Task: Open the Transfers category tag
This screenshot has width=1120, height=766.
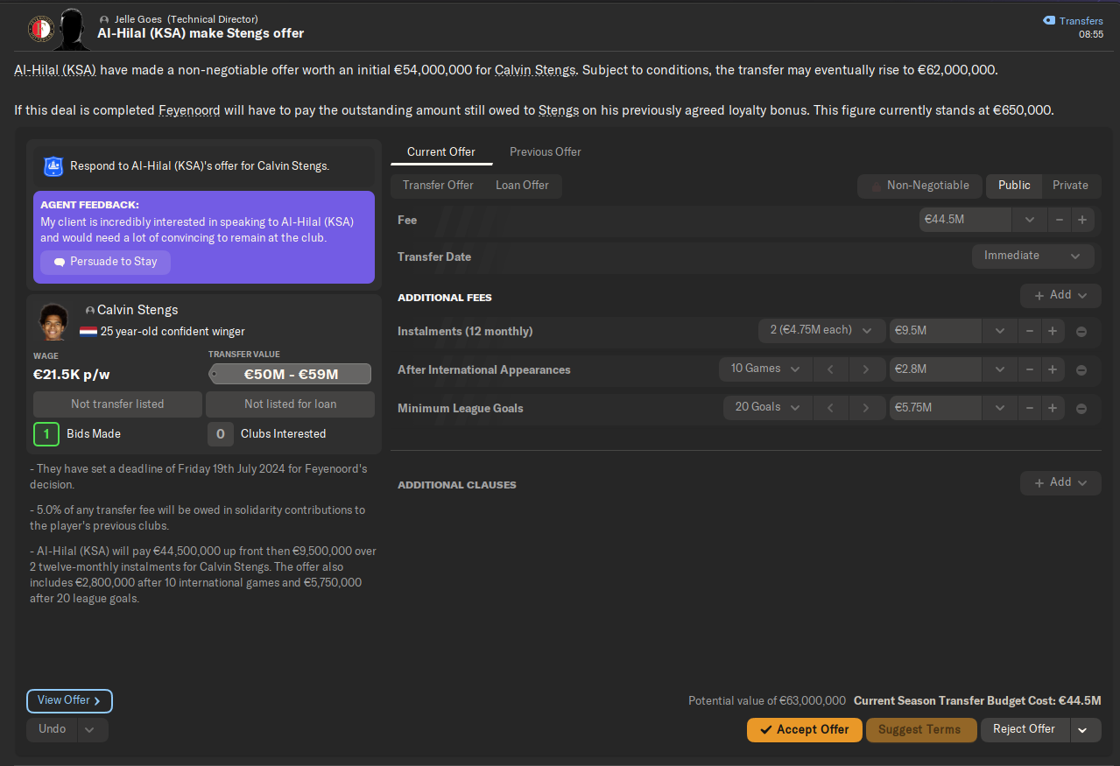Action: [1073, 21]
